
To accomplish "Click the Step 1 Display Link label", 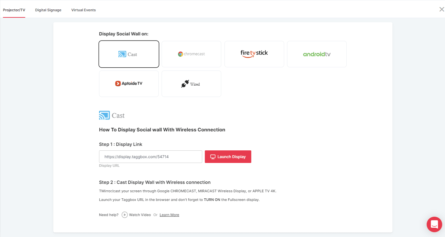I will [121, 144].
